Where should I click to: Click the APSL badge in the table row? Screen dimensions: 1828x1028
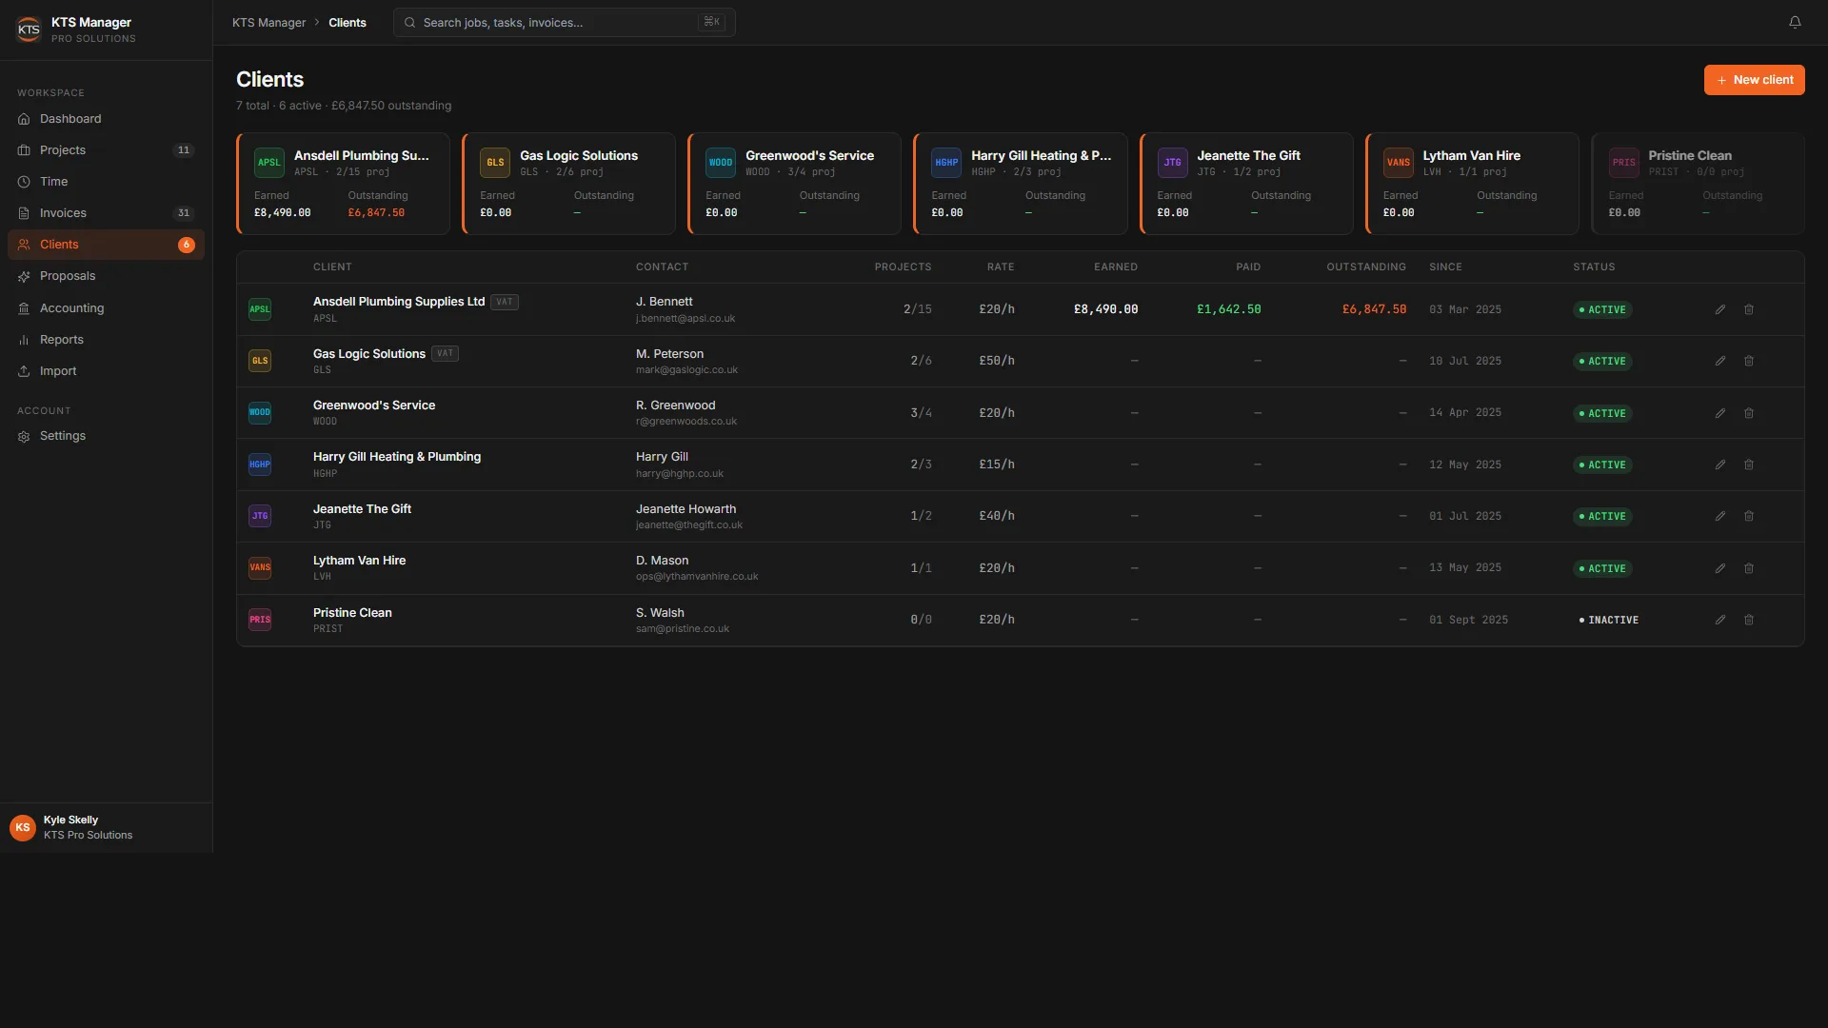260,309
